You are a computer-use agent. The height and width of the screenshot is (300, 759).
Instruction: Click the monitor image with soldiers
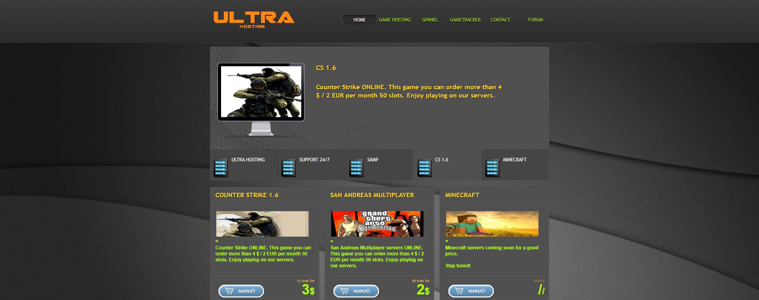[x=261, y=99]
